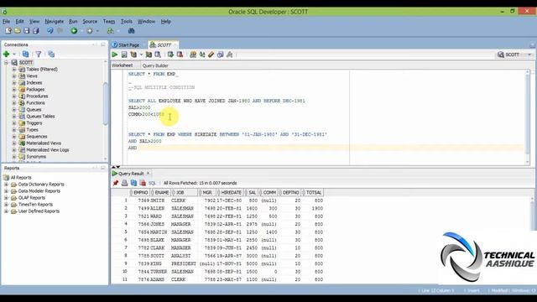Click the SQL editor vertical scrollbar

pyautogui.click(x=528, y=117)
